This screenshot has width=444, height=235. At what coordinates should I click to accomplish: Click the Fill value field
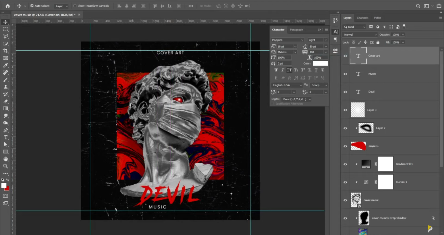tap(396, 42)
